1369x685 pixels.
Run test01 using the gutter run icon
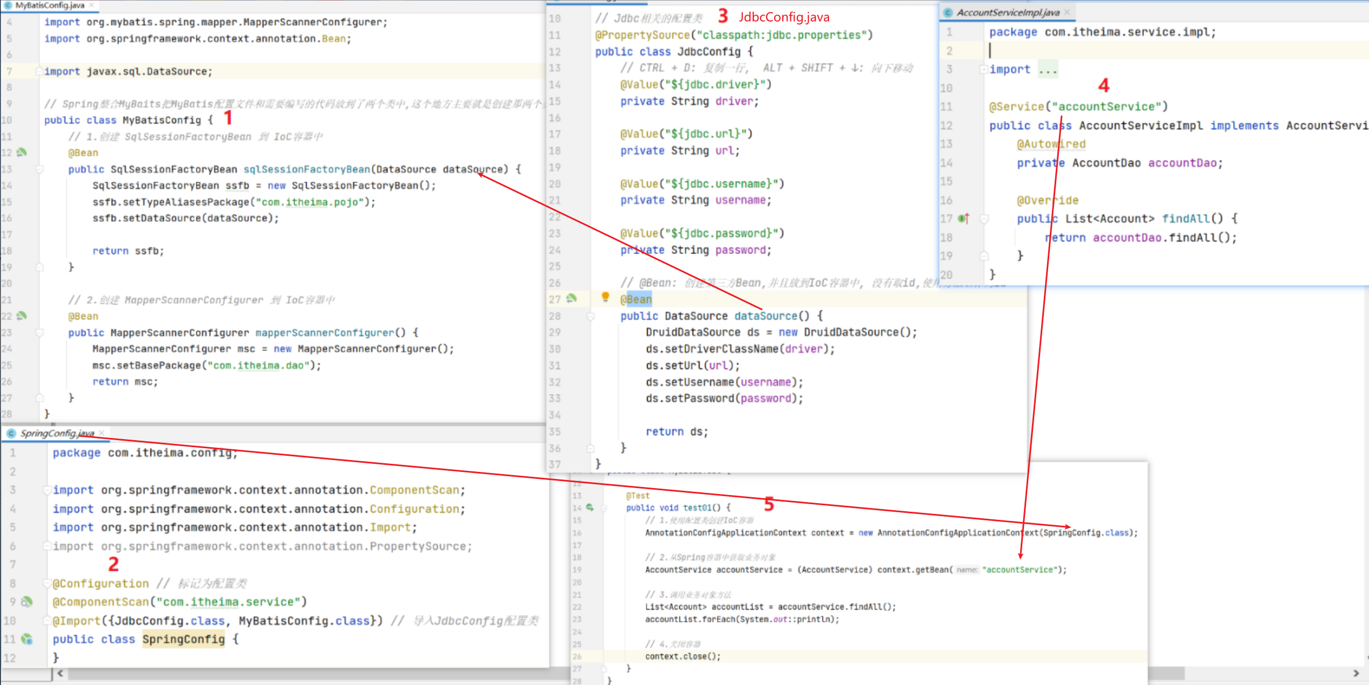pos(590,507)
